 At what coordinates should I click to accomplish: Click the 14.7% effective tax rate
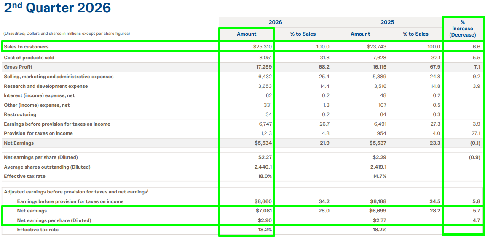click(380, 176)
